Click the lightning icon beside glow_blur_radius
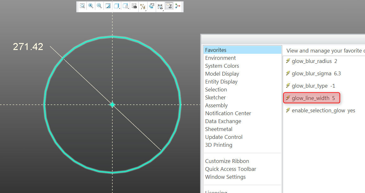 [288, 61]
